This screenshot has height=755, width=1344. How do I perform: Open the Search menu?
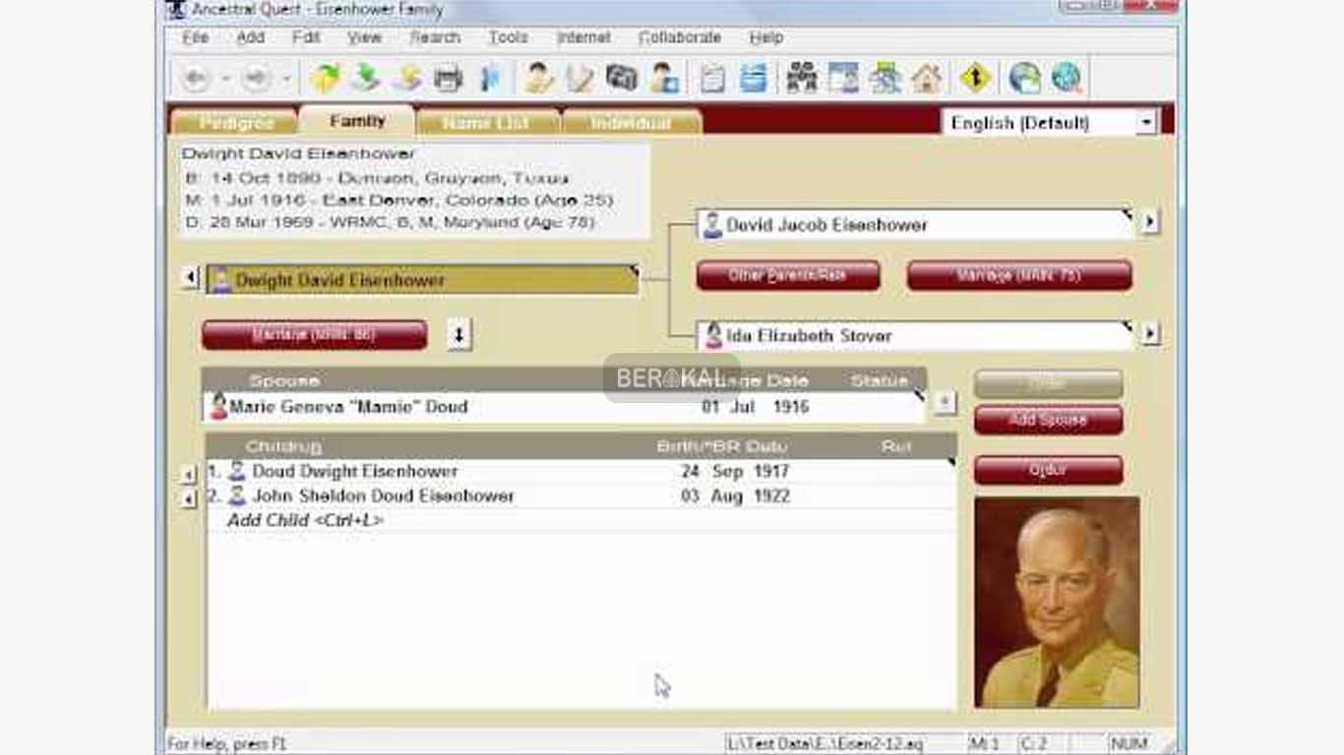click(x=435, y=37)
